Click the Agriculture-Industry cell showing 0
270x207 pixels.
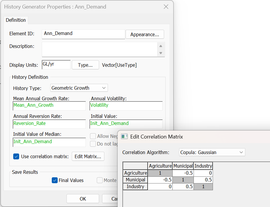click(203, 173)
